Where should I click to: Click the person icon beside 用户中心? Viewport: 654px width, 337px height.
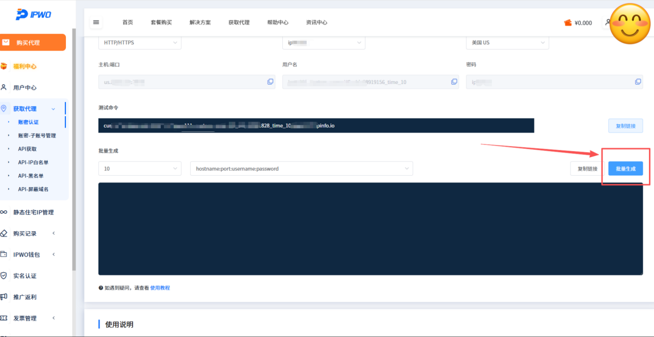coord(4,88)
